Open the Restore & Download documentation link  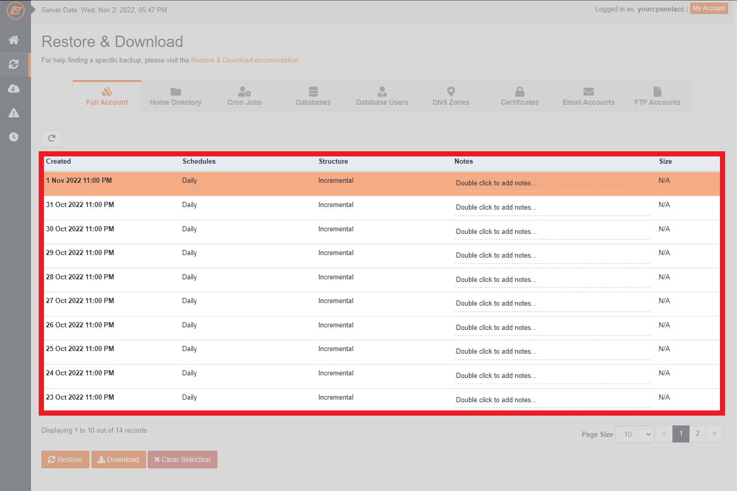click(245, 60)
